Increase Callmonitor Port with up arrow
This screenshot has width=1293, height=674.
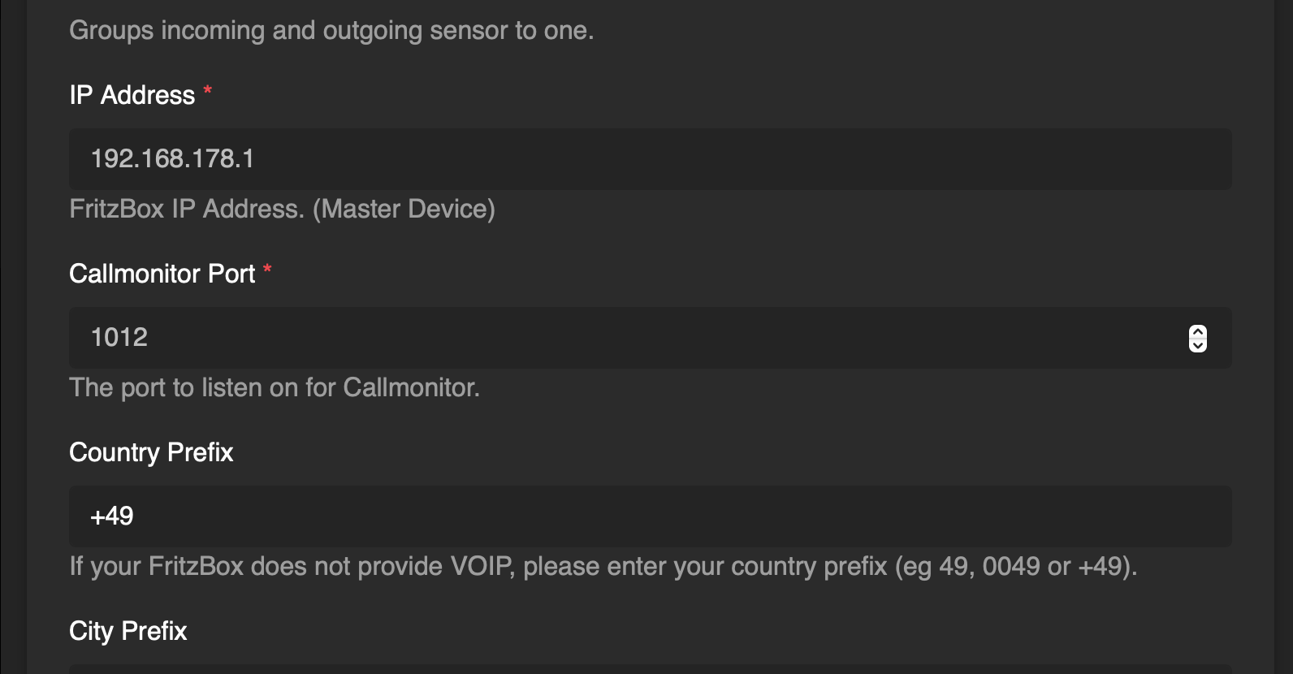[1198, 331]
